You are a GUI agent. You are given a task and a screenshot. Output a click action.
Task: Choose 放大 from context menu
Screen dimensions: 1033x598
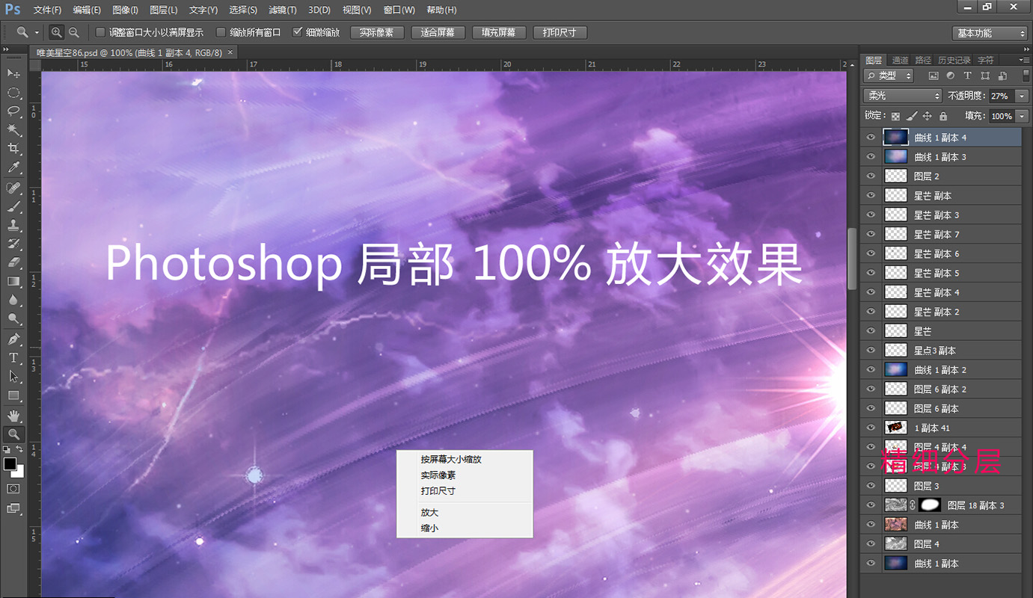[429, 513]
